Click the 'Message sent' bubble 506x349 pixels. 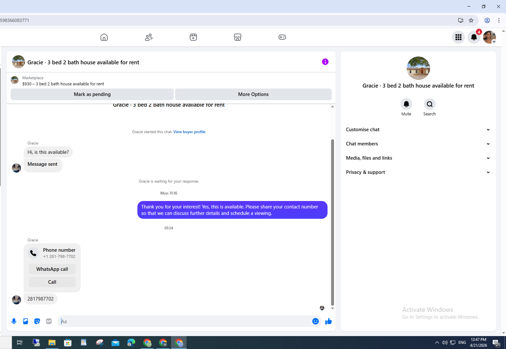[43, 165]
